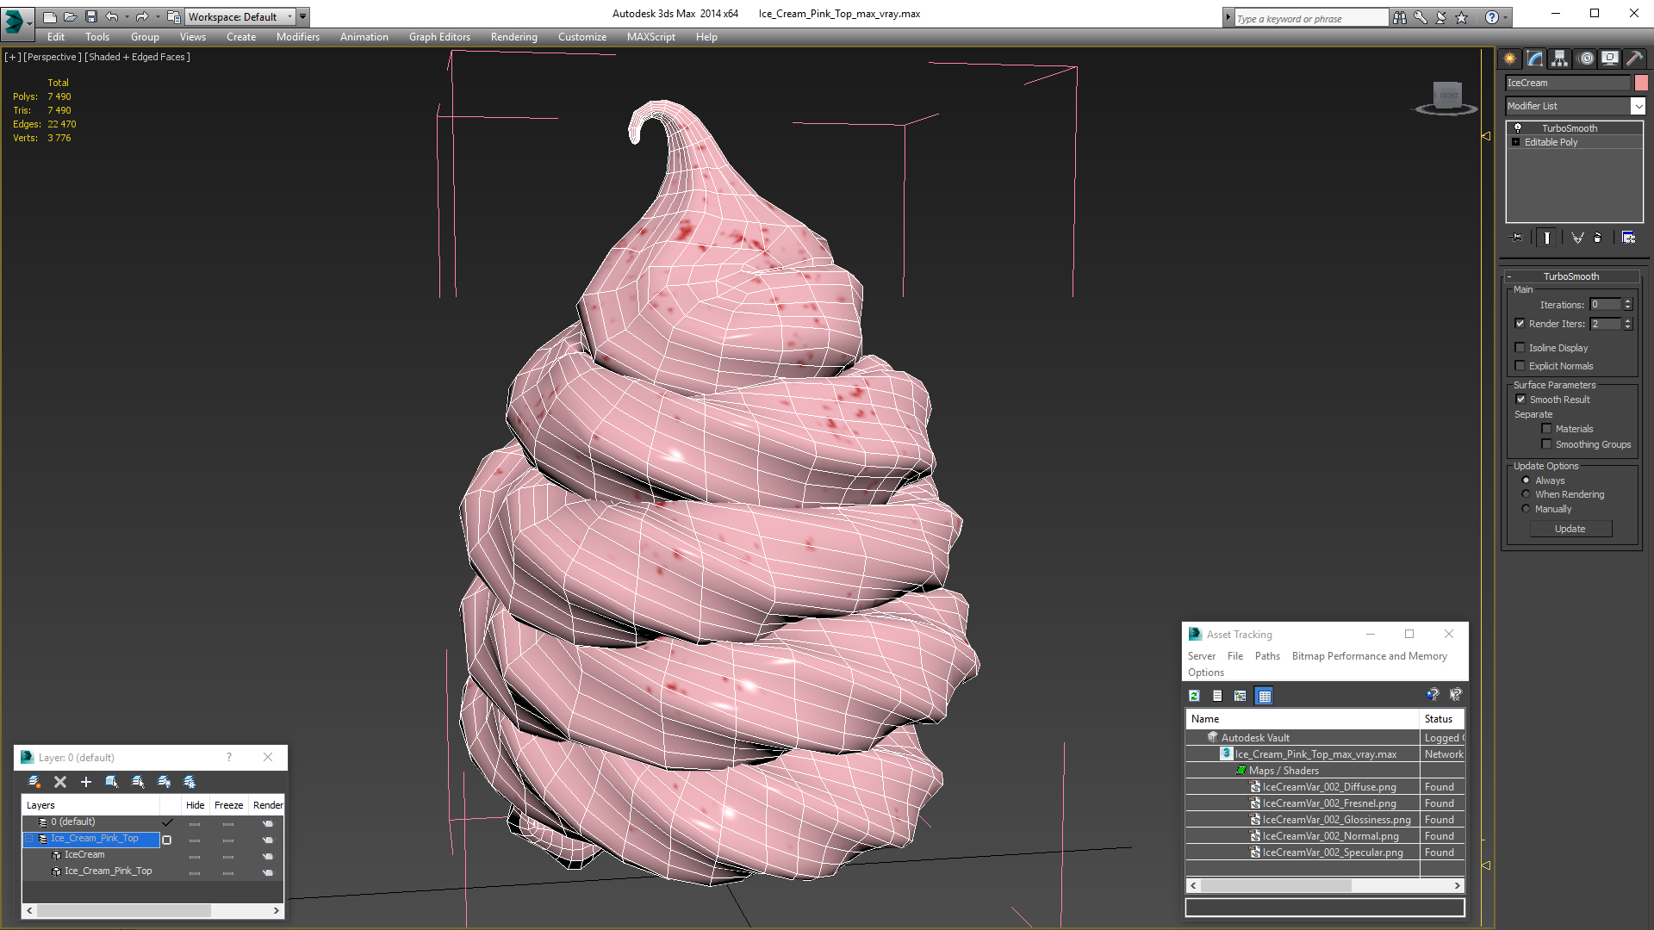The width and height of the screenshot is (1654, 930).
Task: Open the Display command panel tab
Action: click(1609, 59)
